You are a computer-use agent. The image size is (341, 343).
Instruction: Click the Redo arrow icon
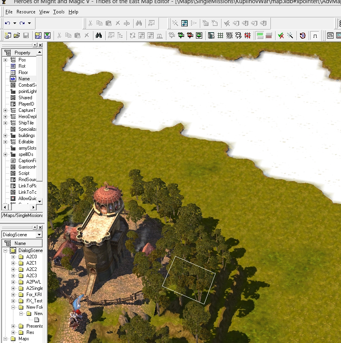coord(22,23)
